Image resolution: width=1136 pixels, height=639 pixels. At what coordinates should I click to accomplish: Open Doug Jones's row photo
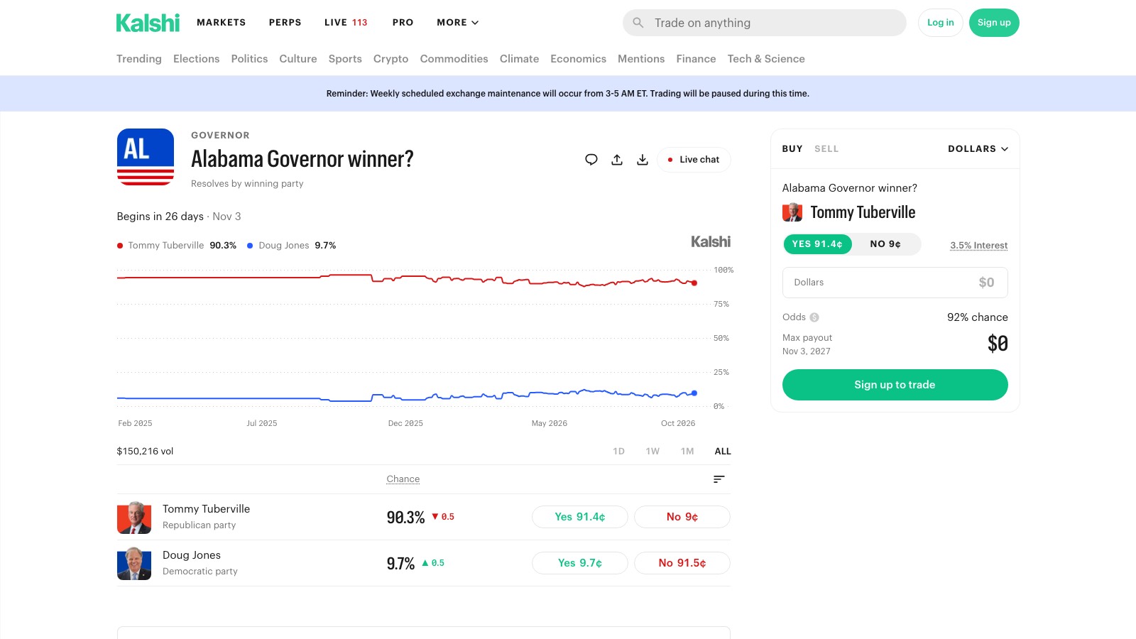[x=134, y=563]
